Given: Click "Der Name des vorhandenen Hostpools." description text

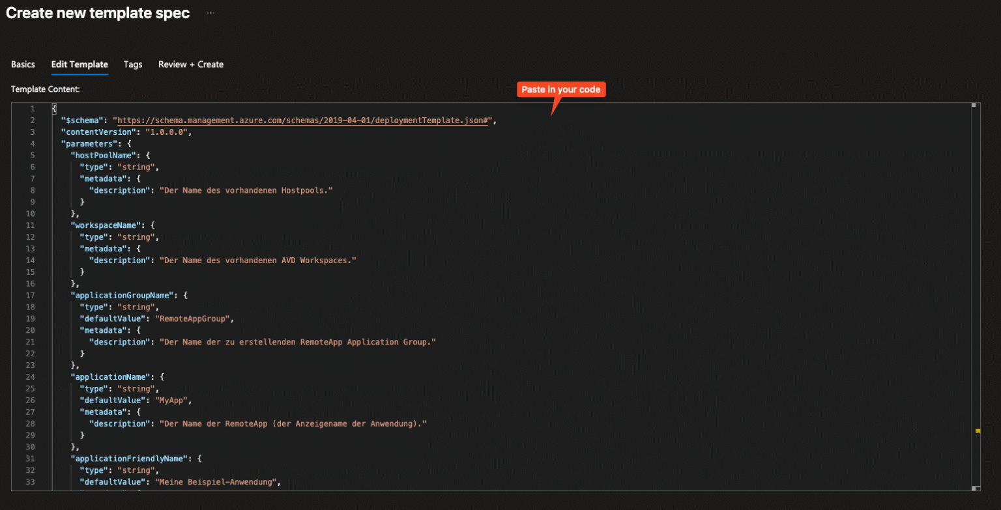Looking at the screenshot, I should click(246, 190).
